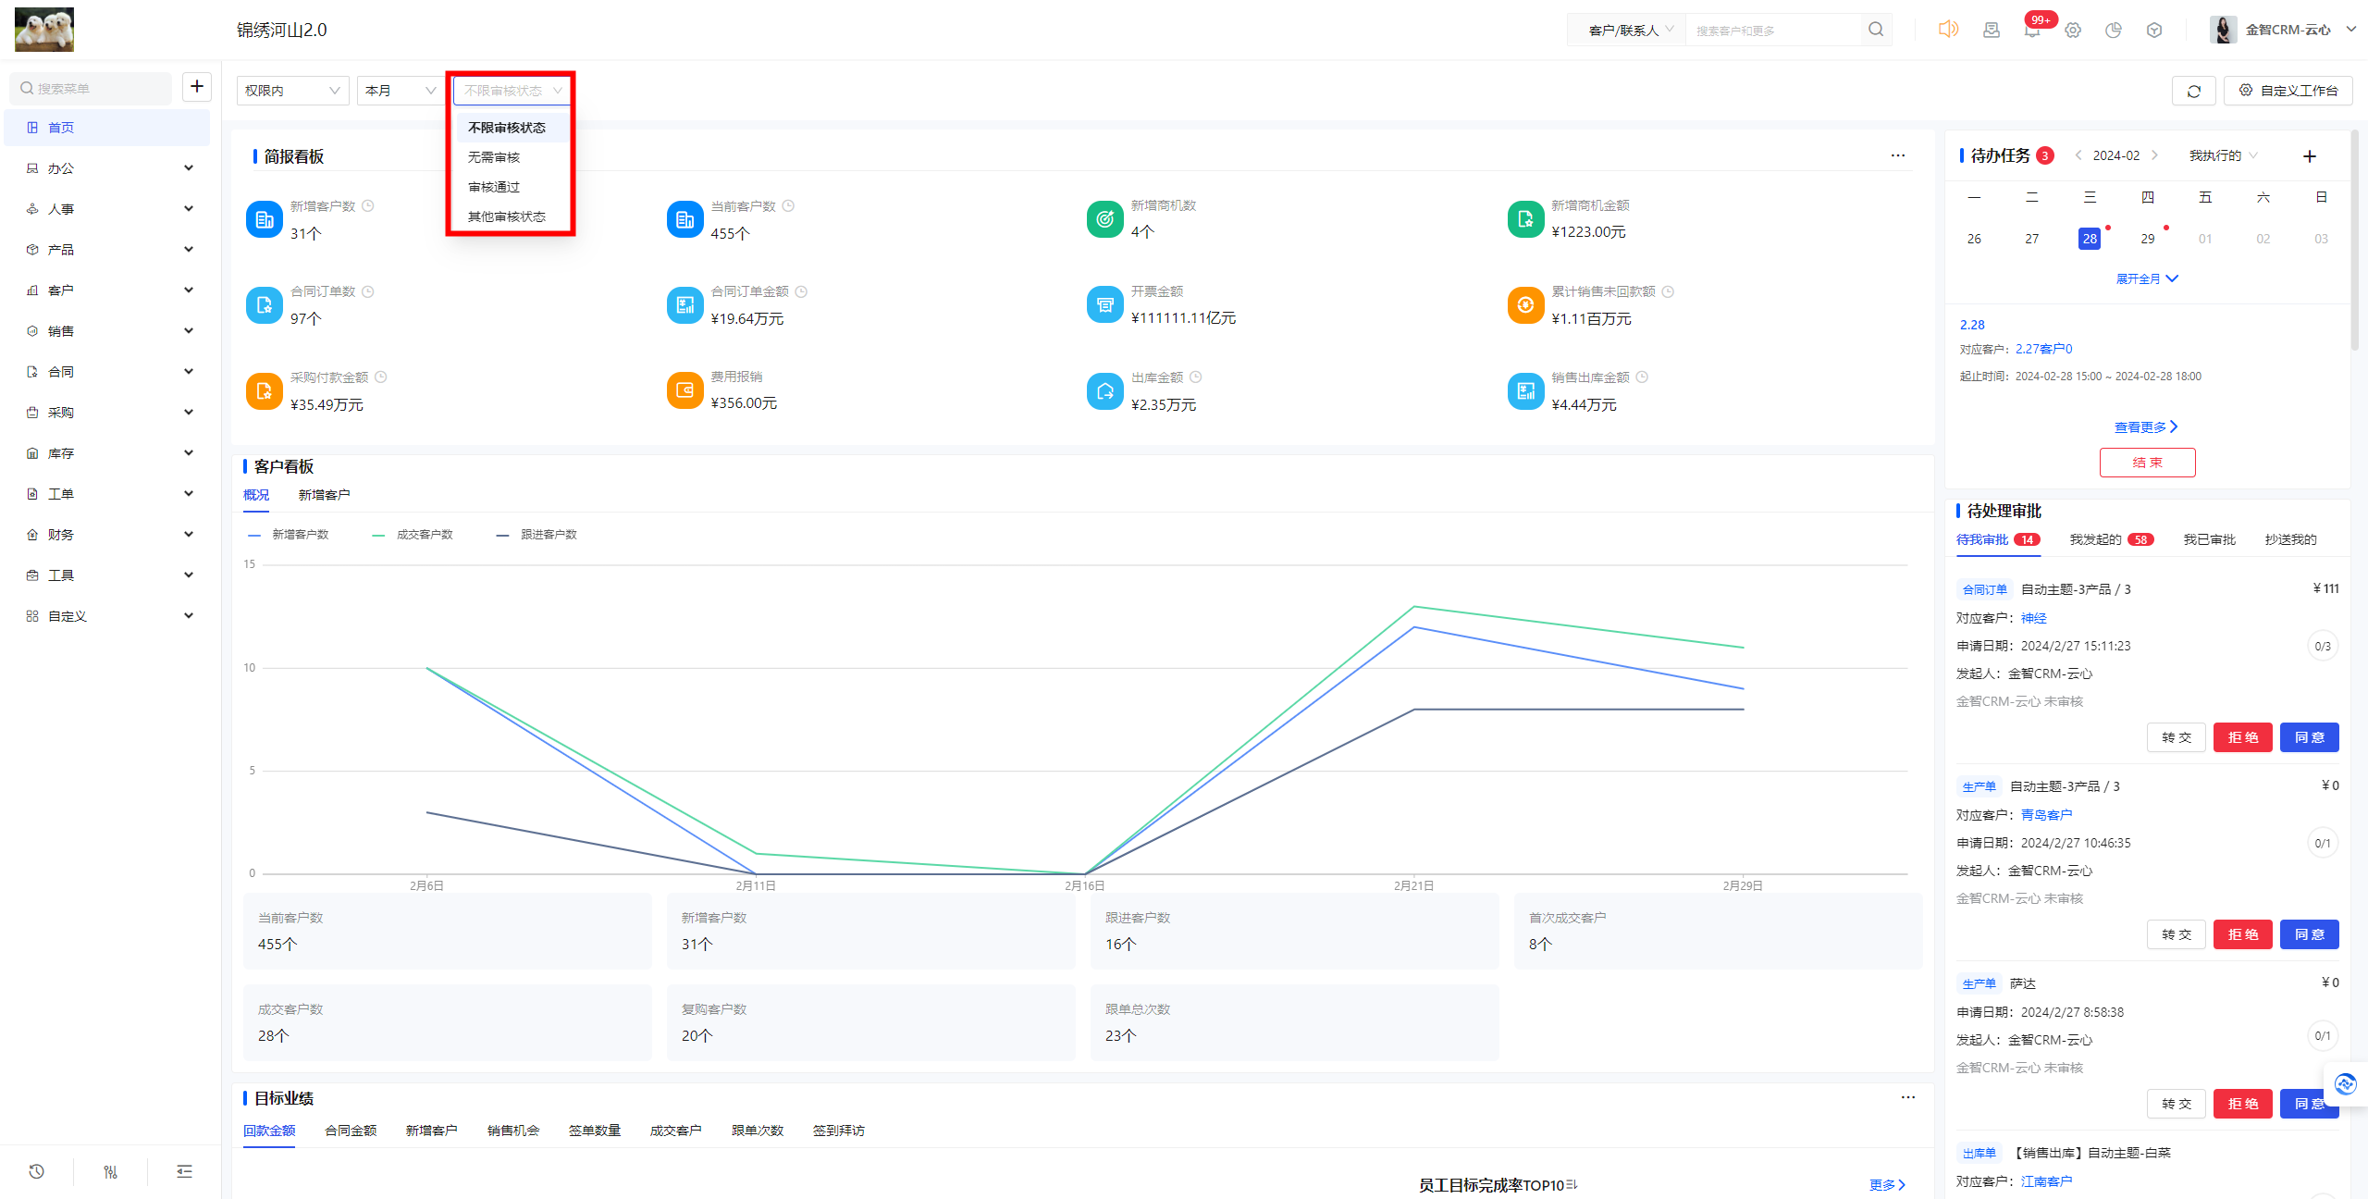Click the refresh icon button
This screenshot has height=1199, width=2368.
(x=2193, y=91)
